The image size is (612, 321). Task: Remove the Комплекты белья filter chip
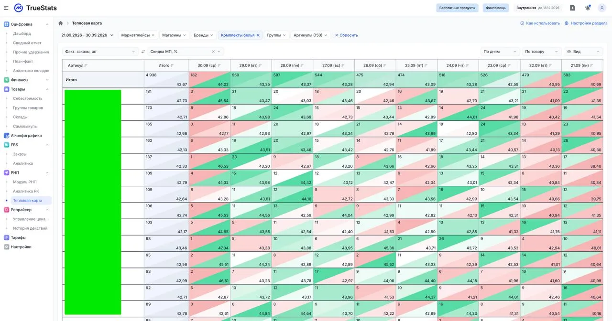258,35
